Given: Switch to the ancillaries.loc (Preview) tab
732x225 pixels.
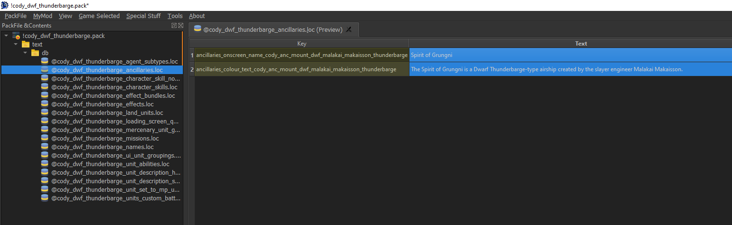Looking at the screenshot, I should click(273, 29).
